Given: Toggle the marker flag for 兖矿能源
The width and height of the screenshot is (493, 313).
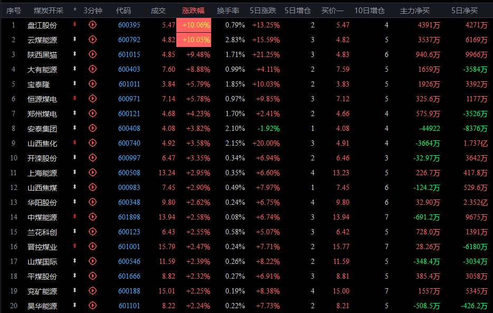Looking at the screenshot, I should pyautogui.click(x=75, y=291).
